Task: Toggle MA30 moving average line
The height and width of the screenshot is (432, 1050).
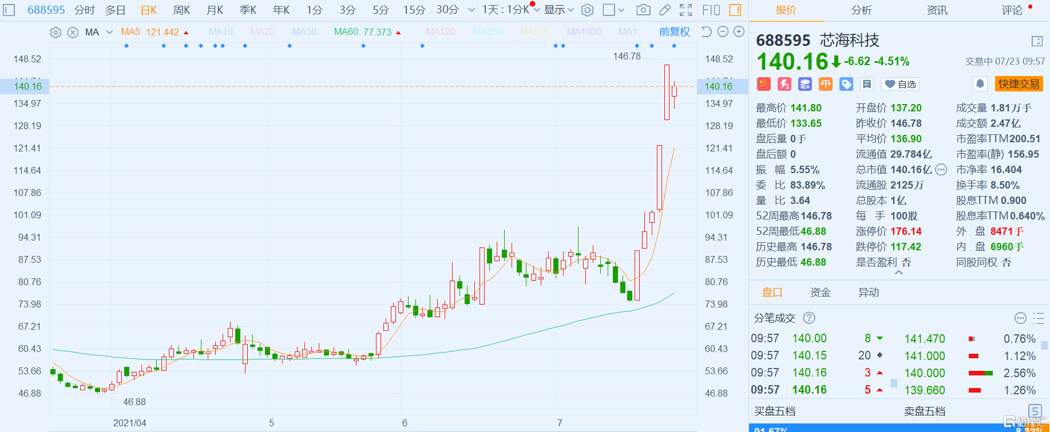Action: [x=305, y=32]
